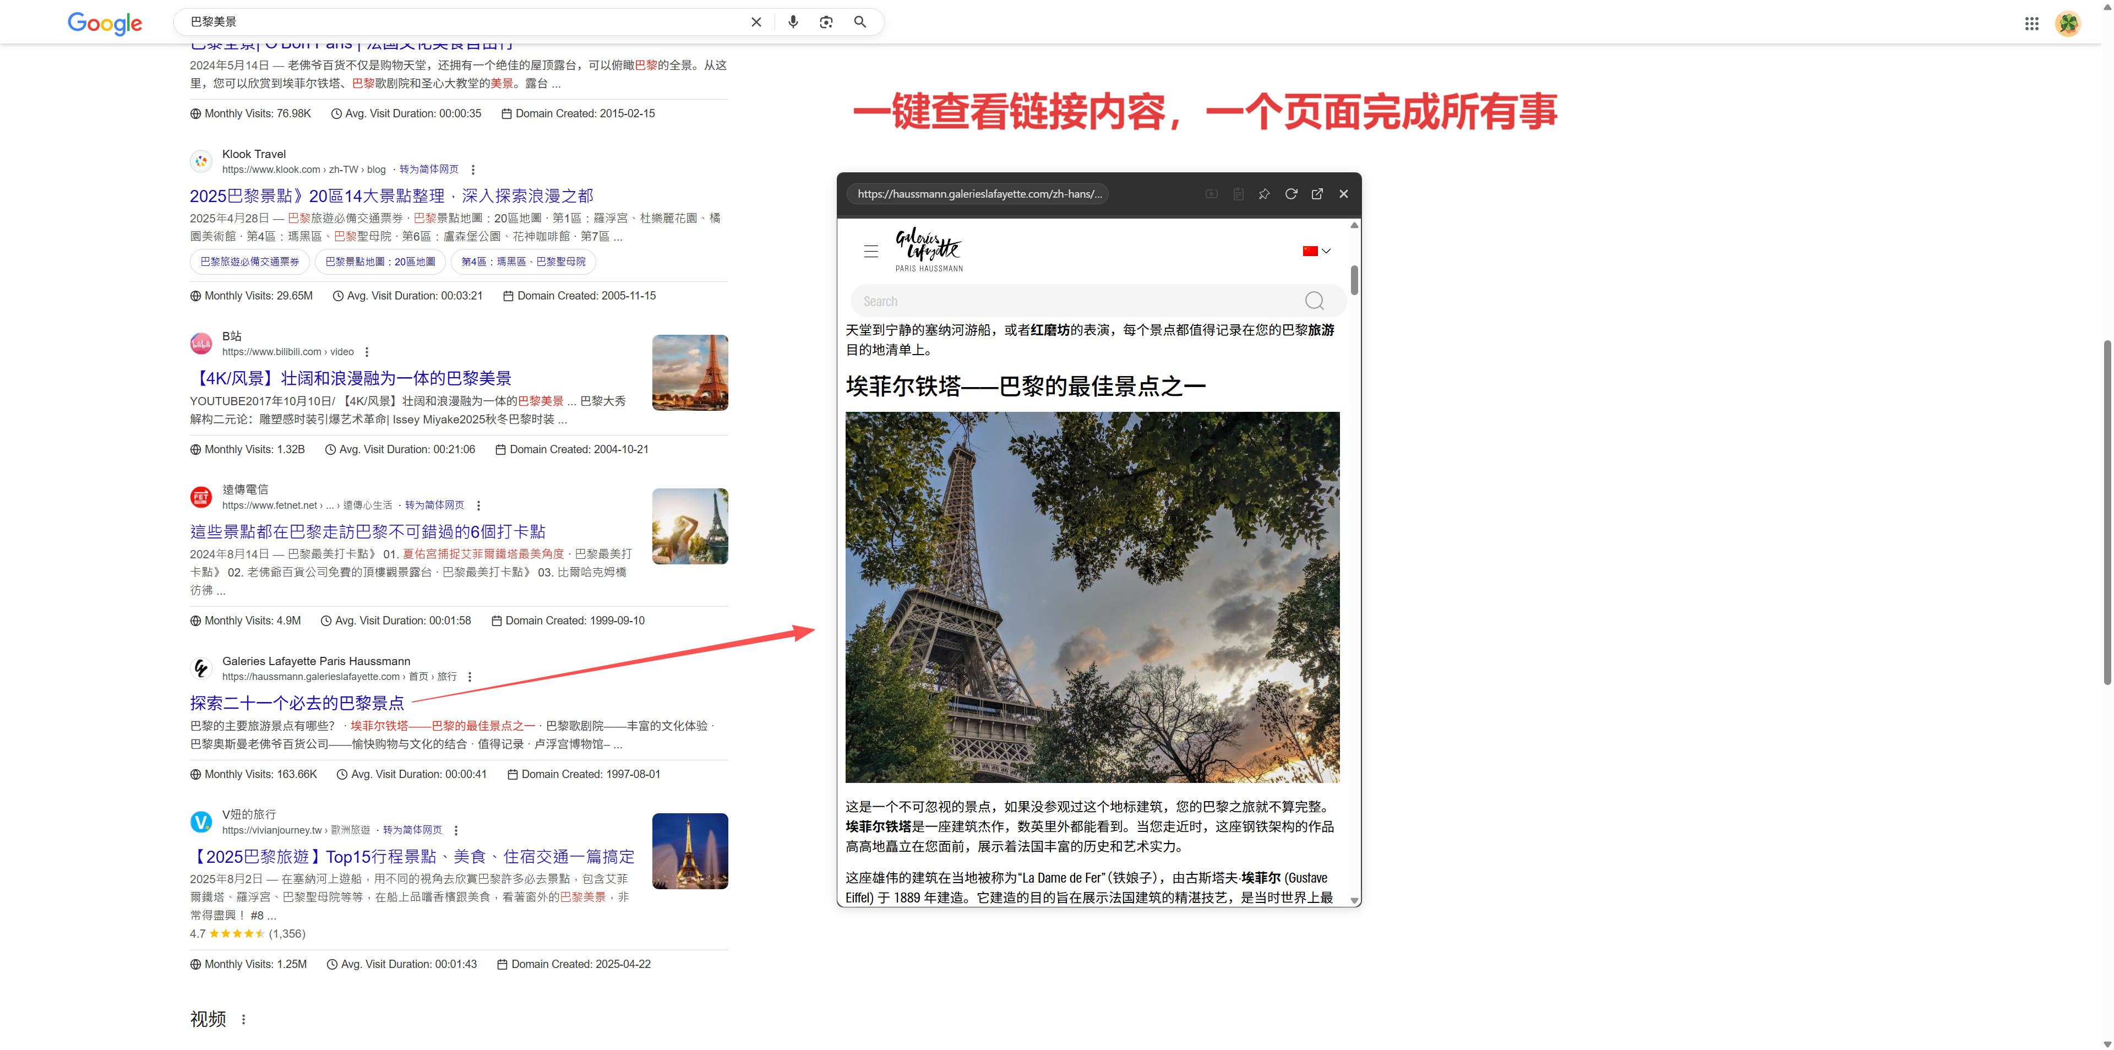The height and width of the screenshot is (1050, 2114).
Task: Reload the preview popup page
Action: click(x=1291, y=194)
